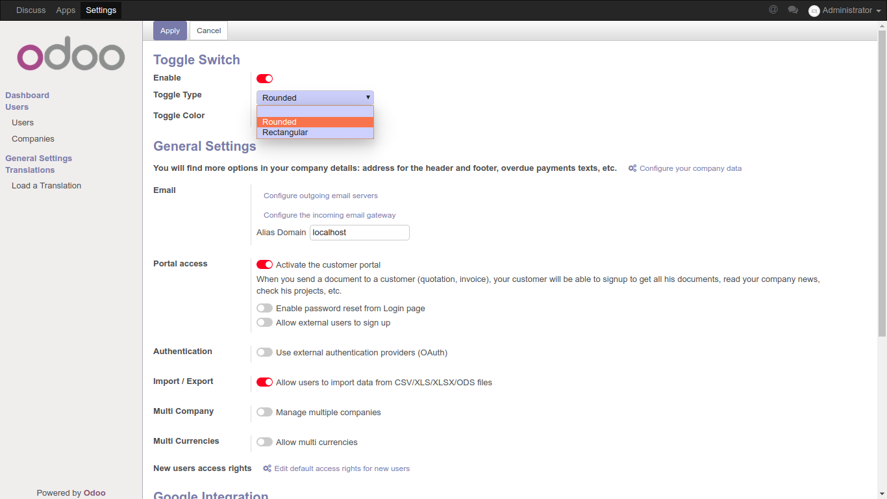This screenshot has height=499, width=887.
Task: Enable password reset from Login page
Action: (264, 308)
